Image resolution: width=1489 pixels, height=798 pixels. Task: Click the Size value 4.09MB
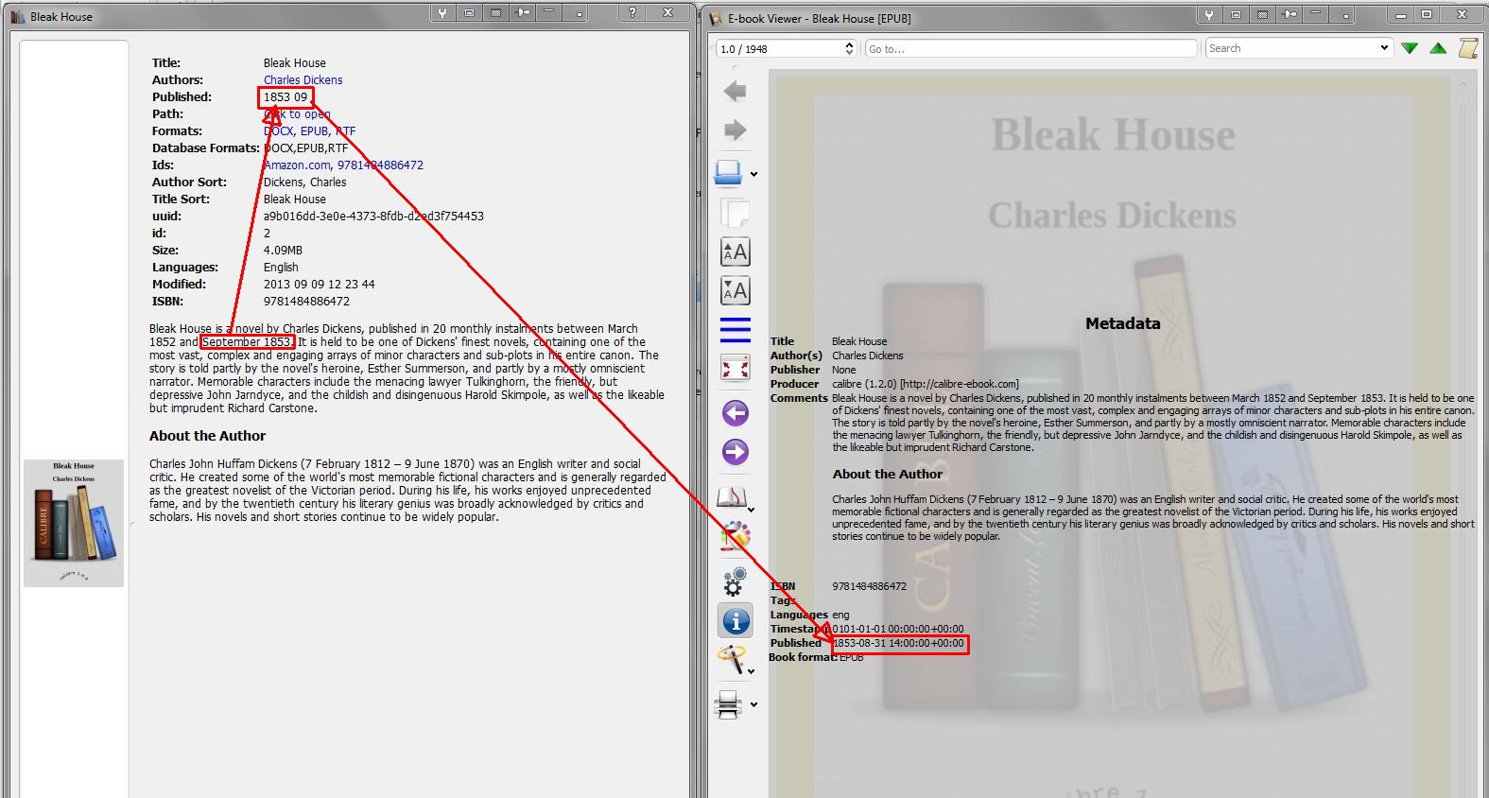[x=283, y=251]
